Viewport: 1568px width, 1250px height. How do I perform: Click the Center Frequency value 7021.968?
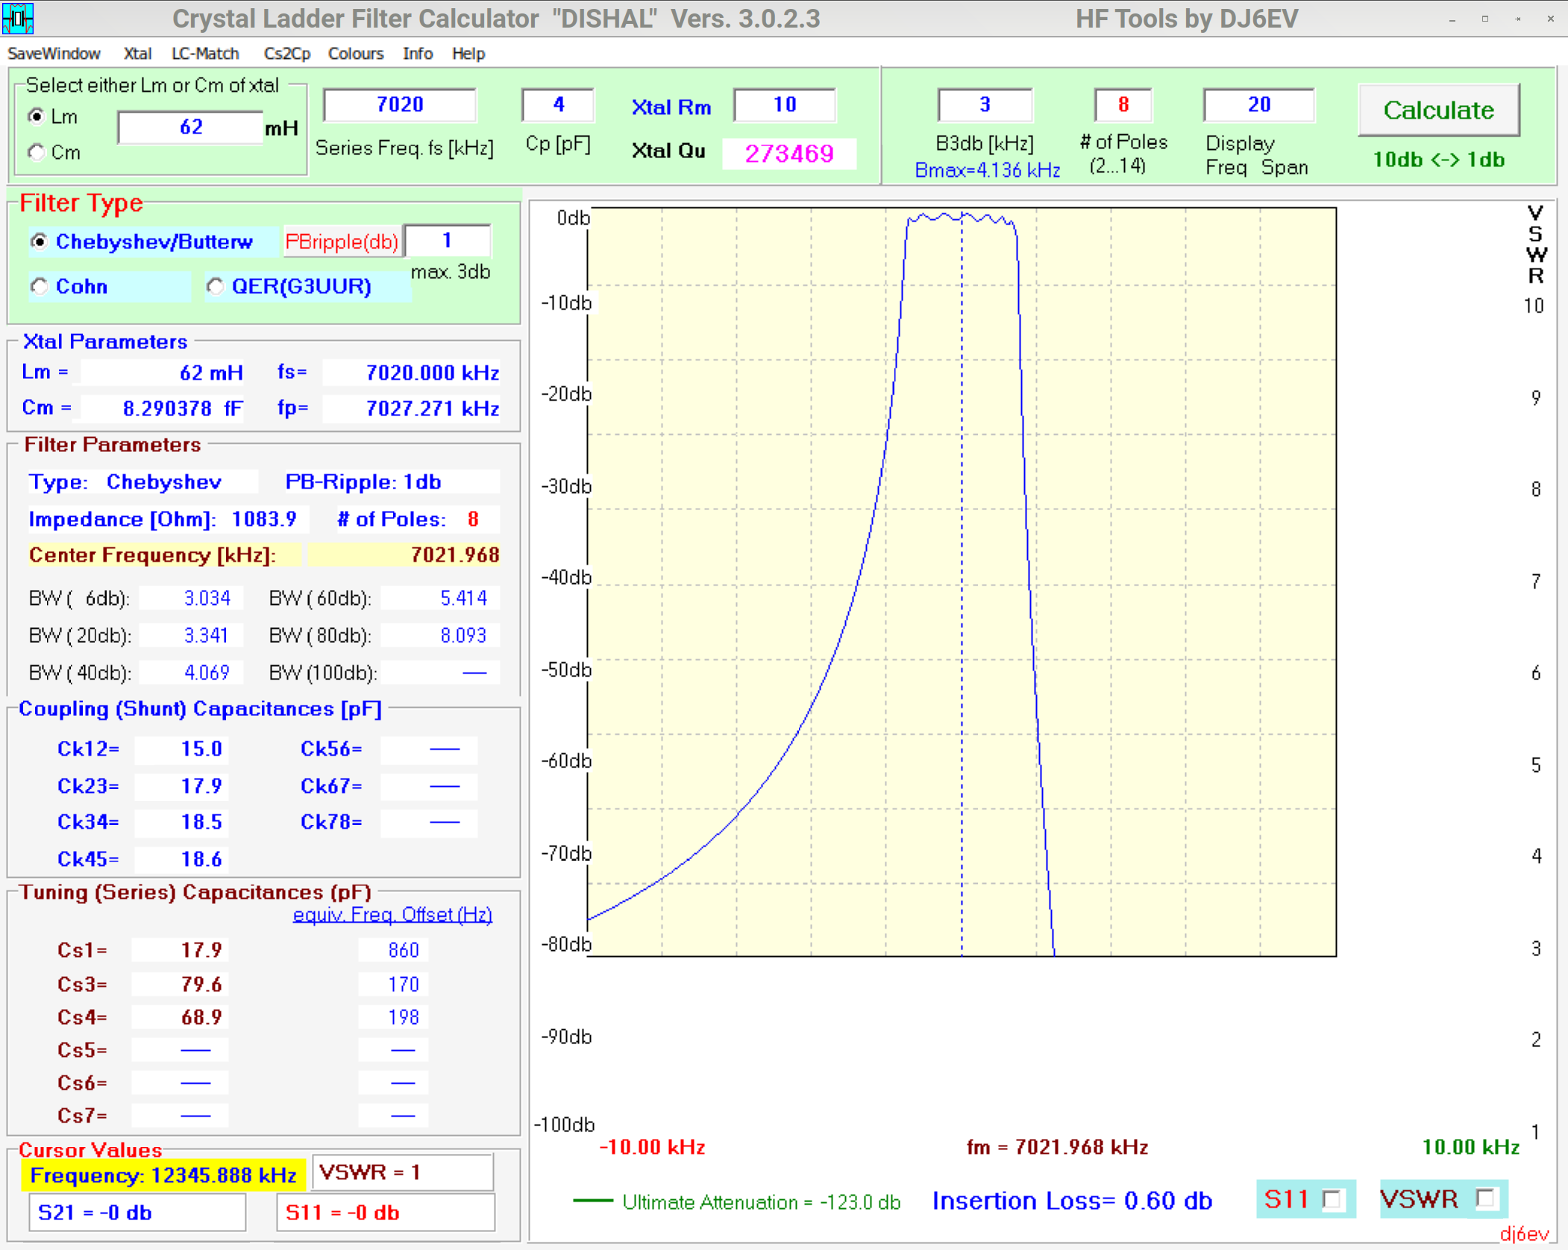click(x=404, y=555)
